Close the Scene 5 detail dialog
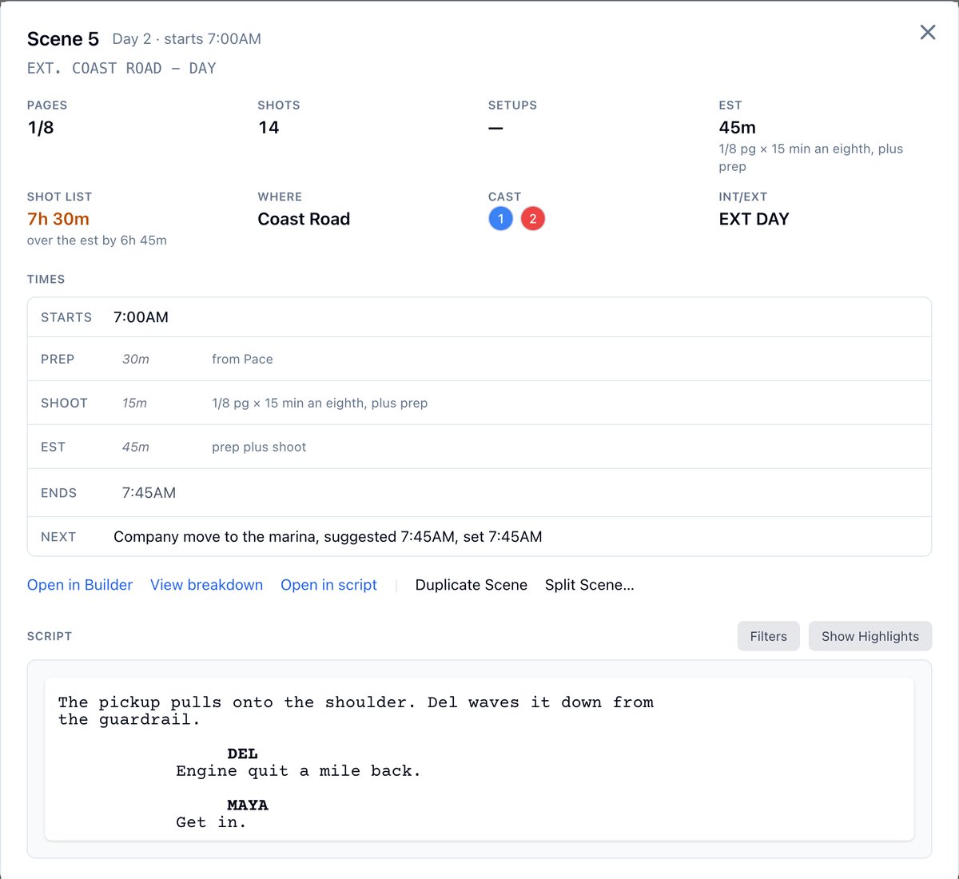Screen dimensions: 959x879 coord(928,32)
